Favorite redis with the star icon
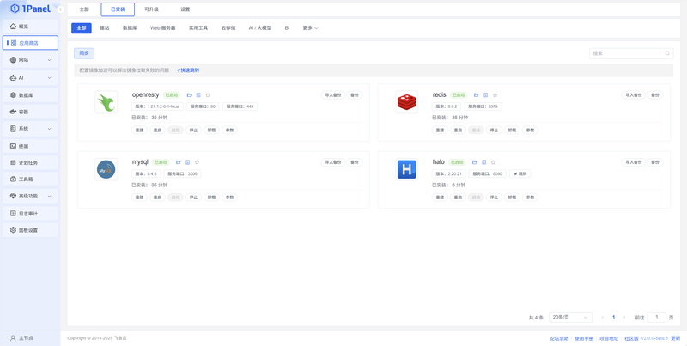The width and height of the screenshot is (687, 346). 495,95
